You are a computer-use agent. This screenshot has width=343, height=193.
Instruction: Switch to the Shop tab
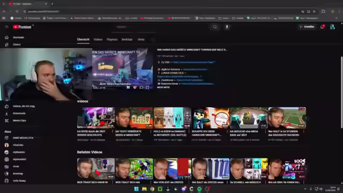point(141,40)
